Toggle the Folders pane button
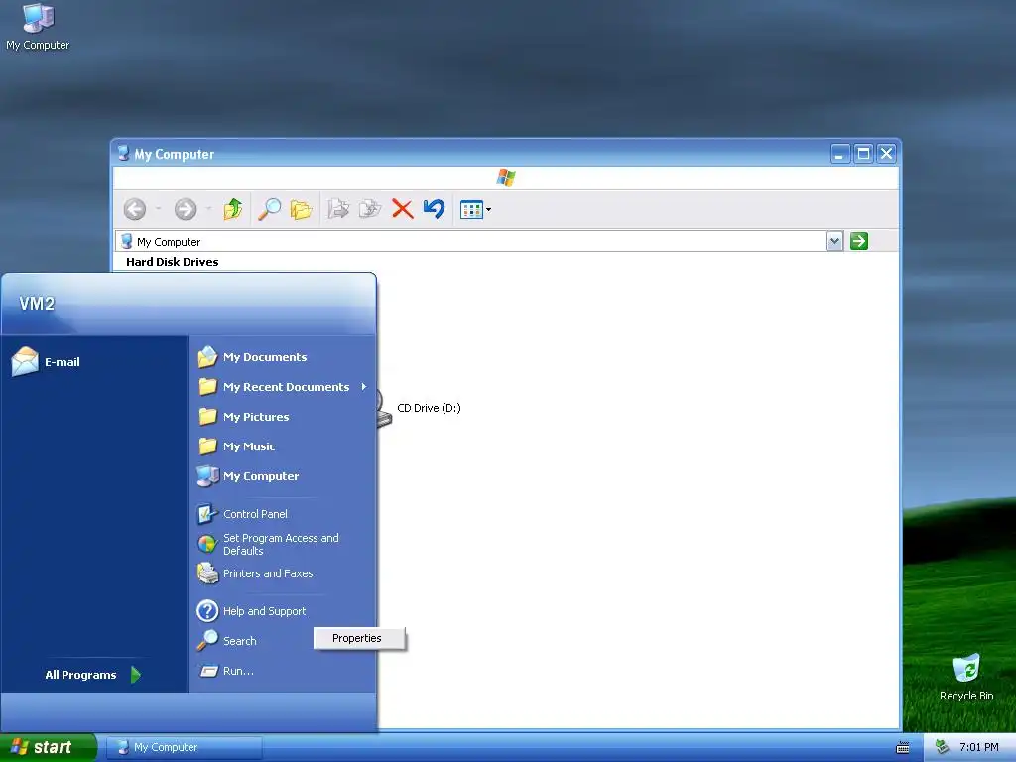This screenshot has height=762, width=1016. pos(302,209)
